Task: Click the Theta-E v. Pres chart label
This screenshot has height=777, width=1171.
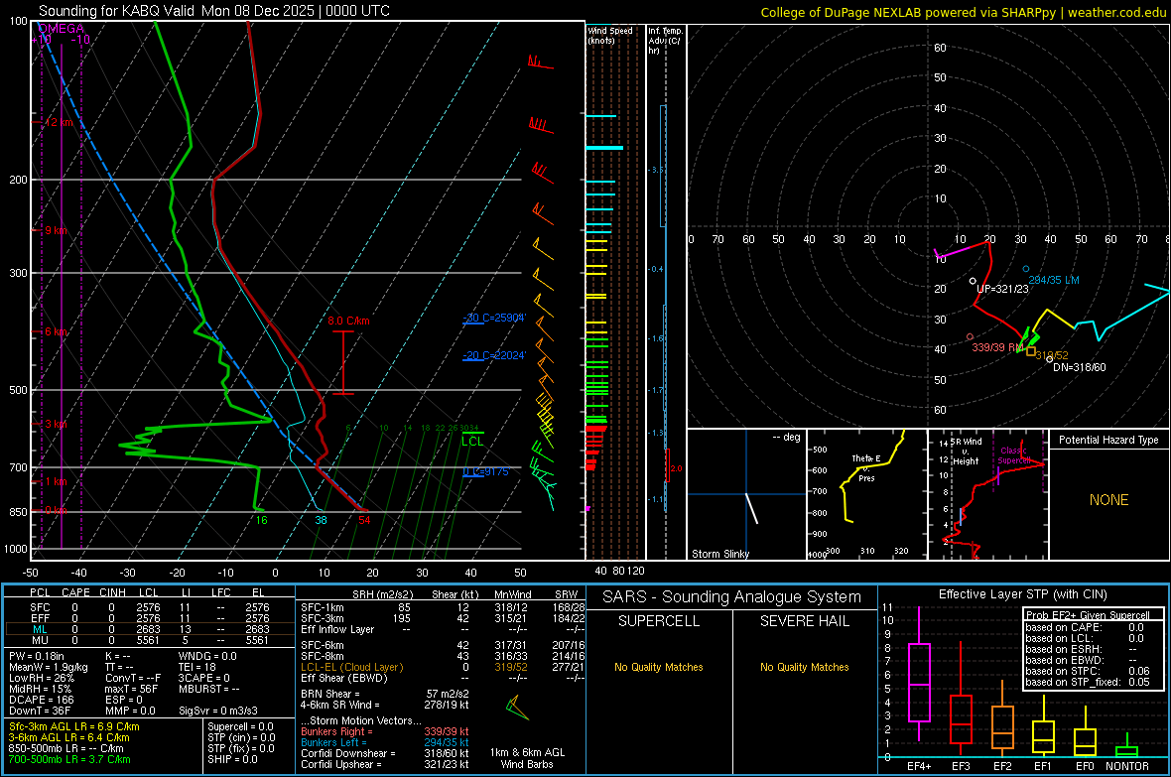Action: point(866,467)
